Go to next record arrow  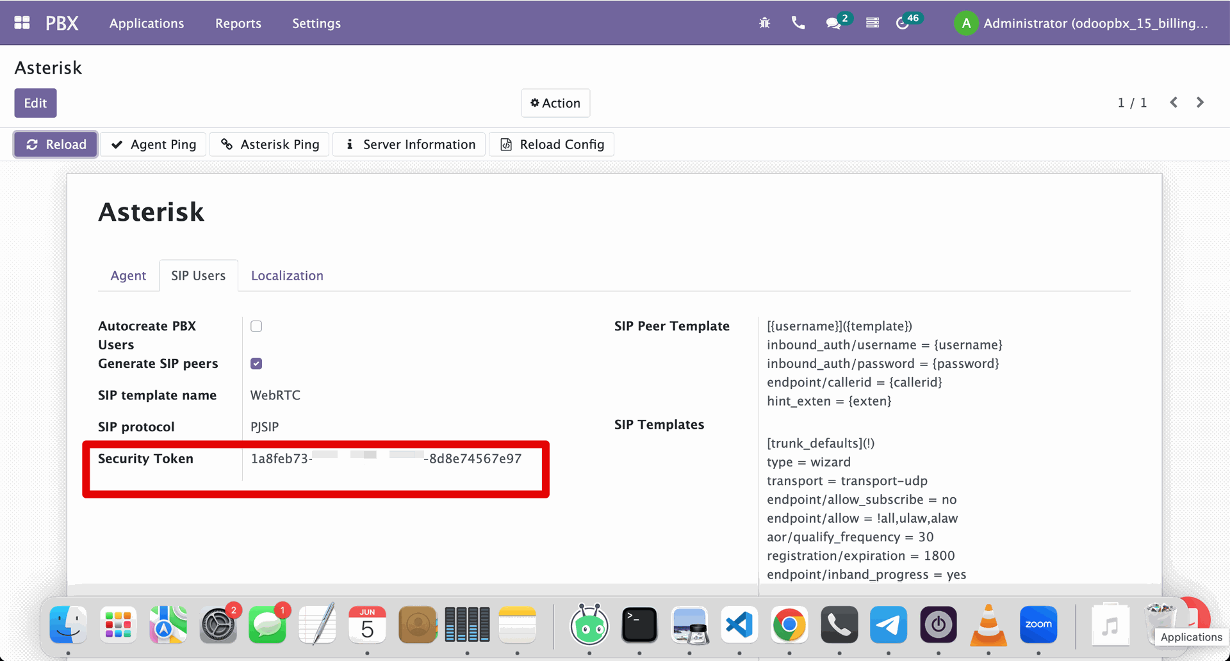(x=1200, y=102)
